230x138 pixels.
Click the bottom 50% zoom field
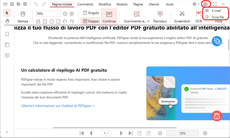[x=183, y=133]
